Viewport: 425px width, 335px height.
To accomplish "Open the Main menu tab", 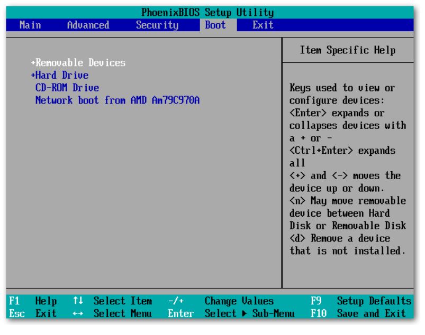I will (x=30, y=25).
